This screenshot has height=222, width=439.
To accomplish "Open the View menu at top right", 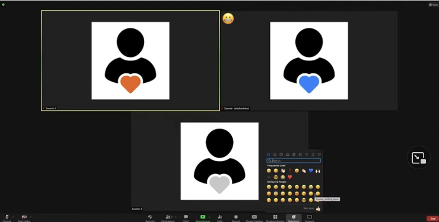I will click(x=433, y=5).
